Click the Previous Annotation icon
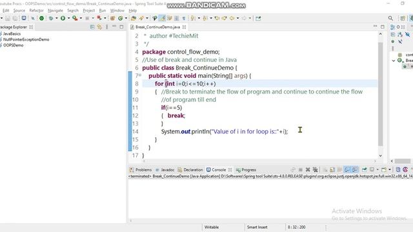 205,18
